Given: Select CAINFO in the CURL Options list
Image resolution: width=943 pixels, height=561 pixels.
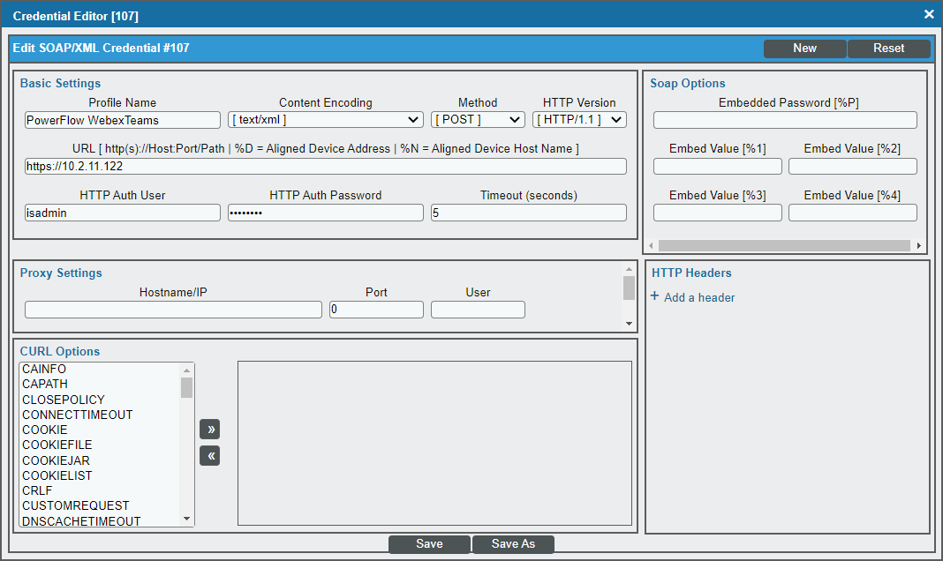Looking at the screenshot, I should [44, 369].
